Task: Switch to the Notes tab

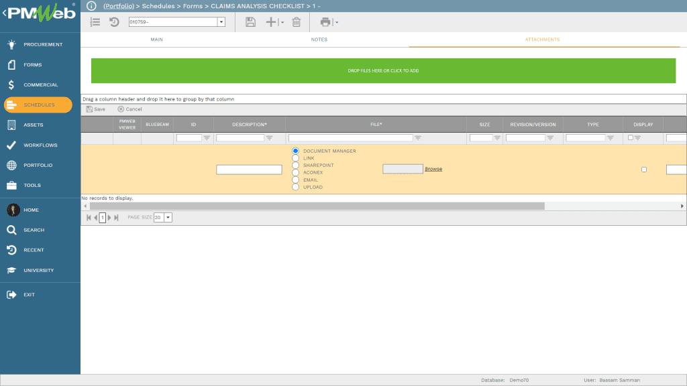Action: click(x=319, y=40)
